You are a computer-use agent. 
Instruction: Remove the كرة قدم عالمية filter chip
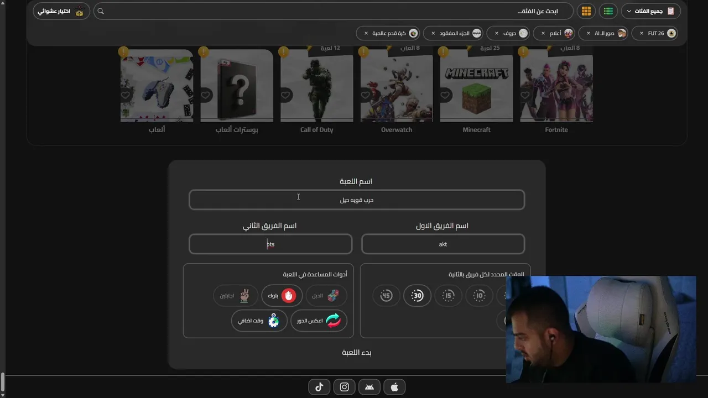click(366, 33)
